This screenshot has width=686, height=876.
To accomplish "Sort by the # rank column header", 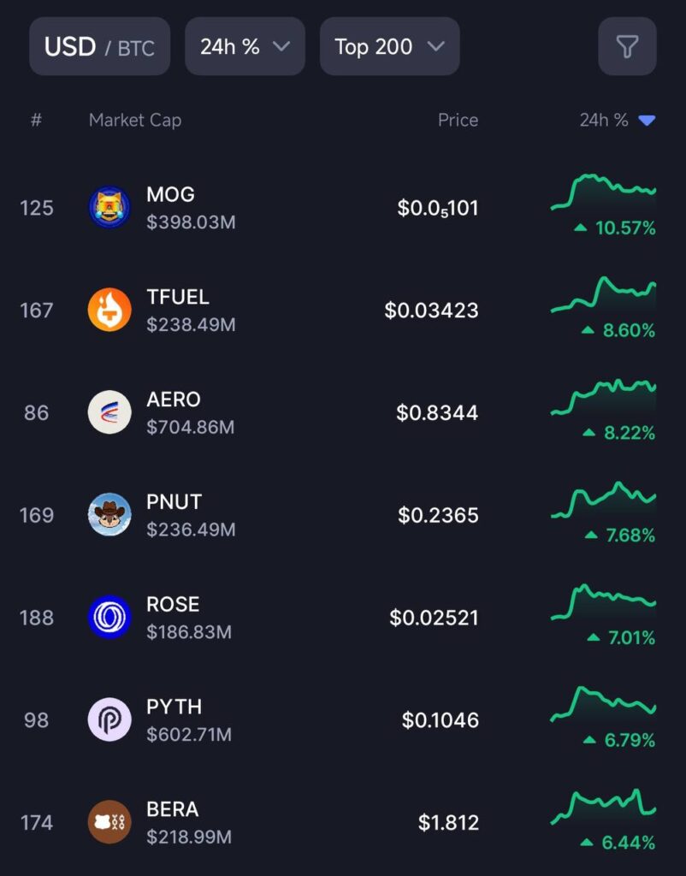I will click(x=36, y=121).
